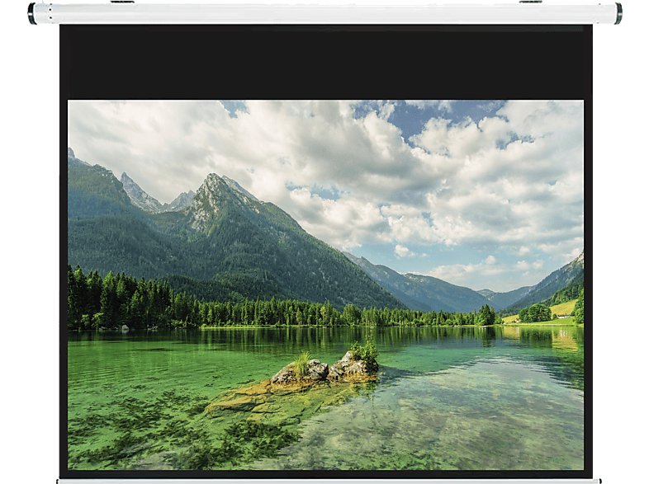649x484 pixels.
Task: Click the bottom weight bar of the screen
Action: 324,480
